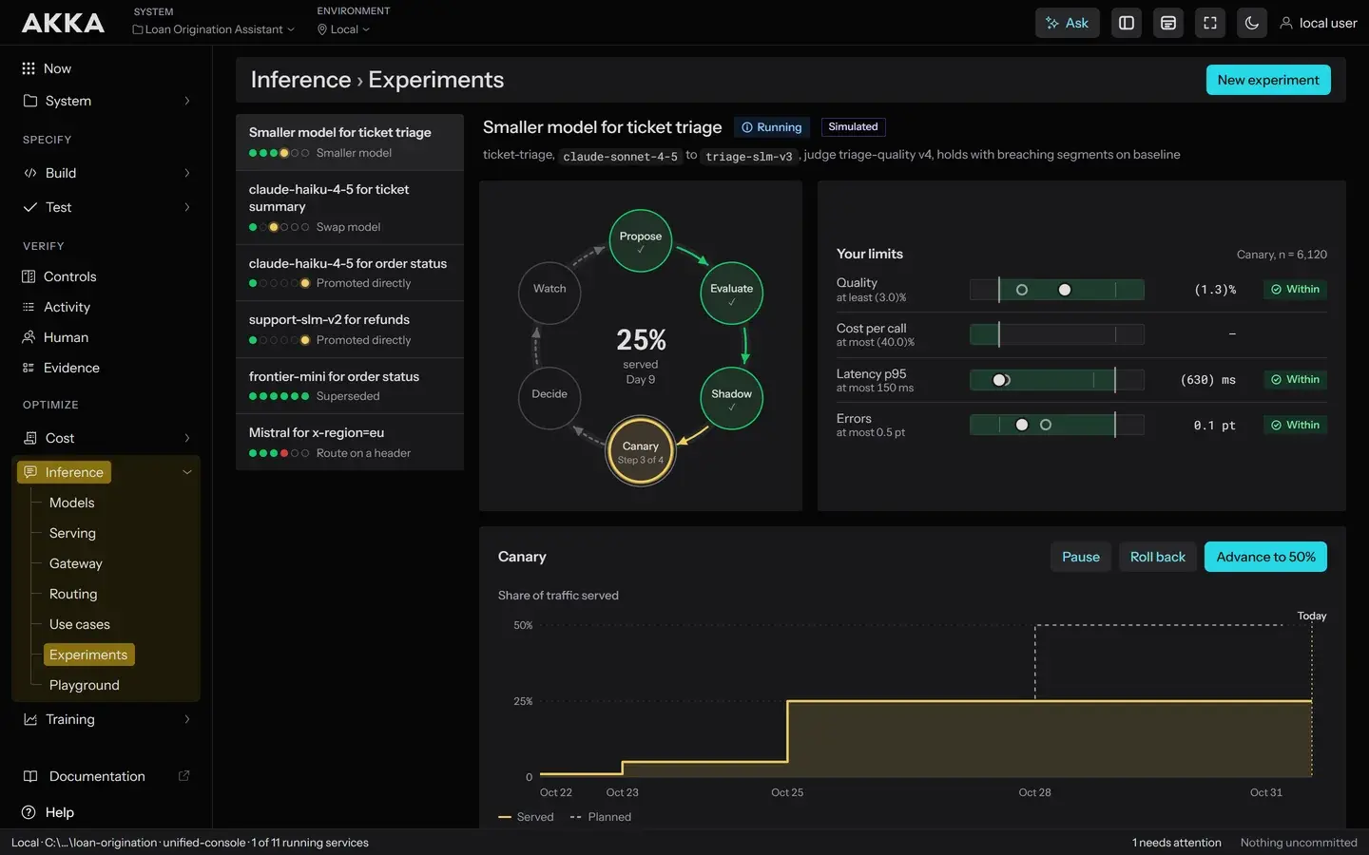Expand the Training section

(x=106, y=719)
